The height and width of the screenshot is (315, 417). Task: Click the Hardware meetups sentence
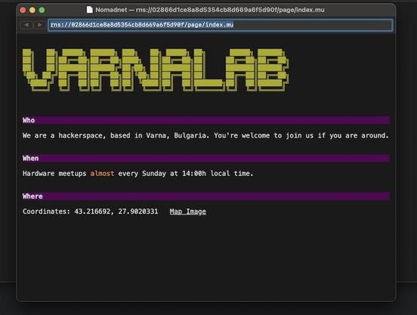[x=137, y=174]
